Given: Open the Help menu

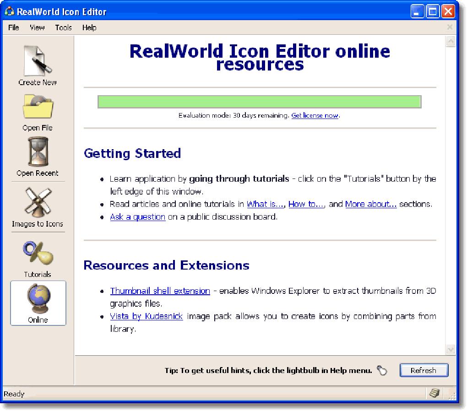Looking at the screenshot, I should pos(89,28).
